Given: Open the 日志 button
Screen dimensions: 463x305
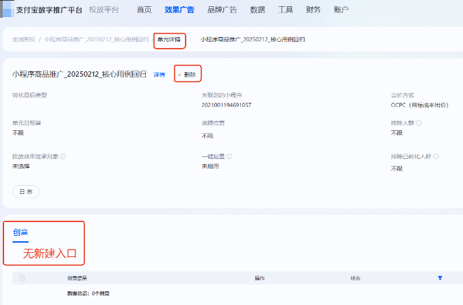Looking at the screenshot, I should (26, 191).
